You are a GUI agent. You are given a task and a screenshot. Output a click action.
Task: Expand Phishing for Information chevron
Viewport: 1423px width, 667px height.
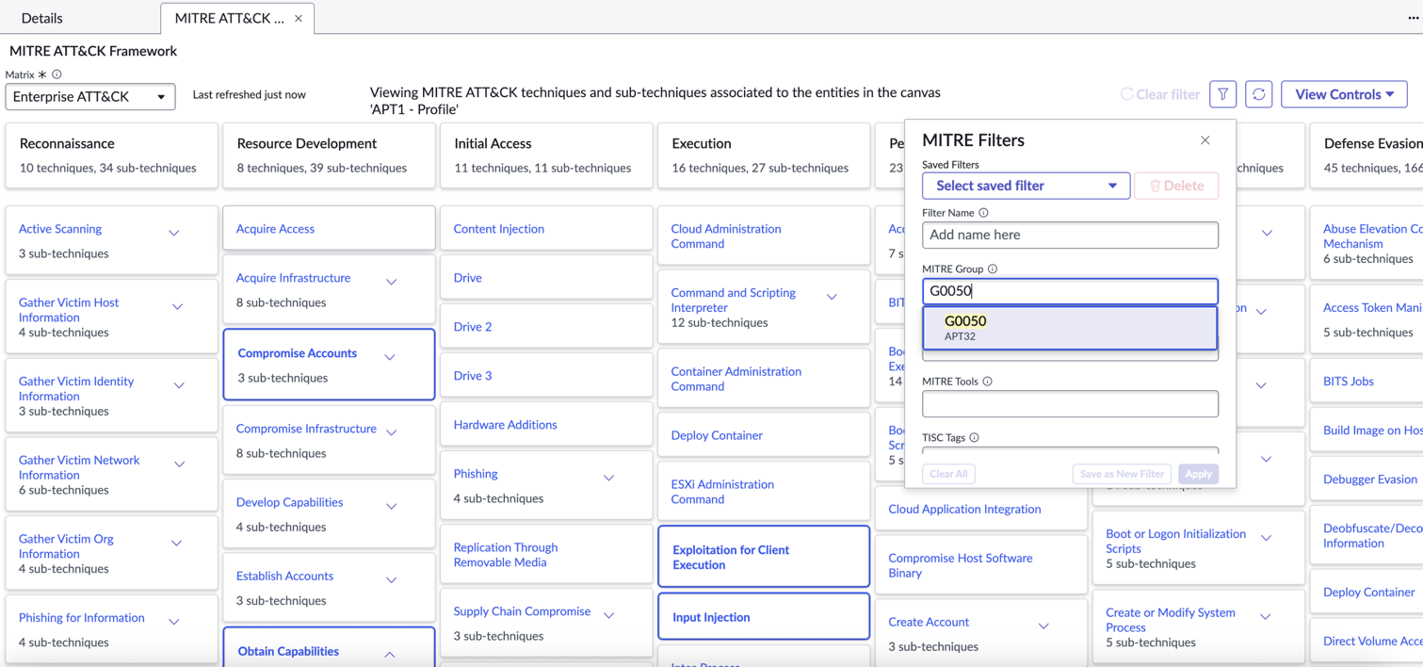pyautogui.click(x=174, y=622)
